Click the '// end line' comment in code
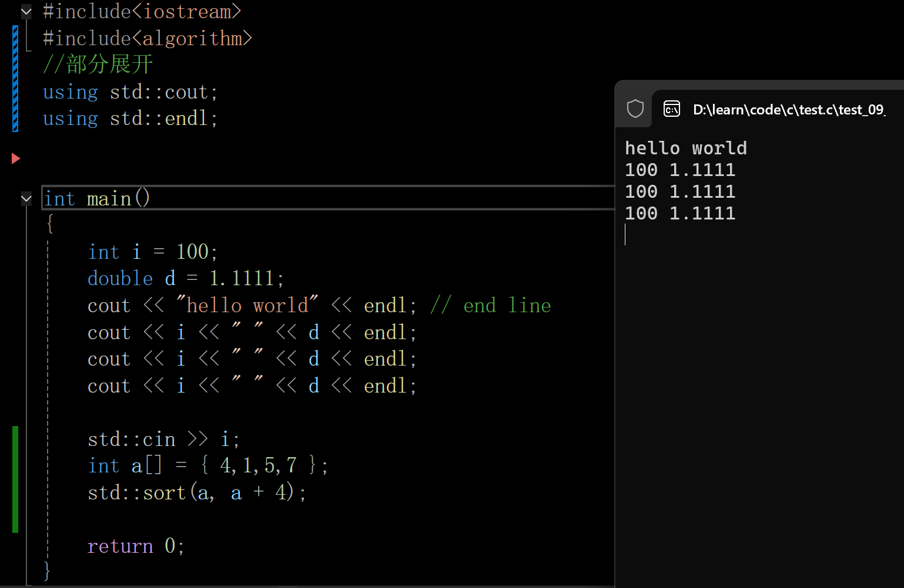 (x=491, y=305)
